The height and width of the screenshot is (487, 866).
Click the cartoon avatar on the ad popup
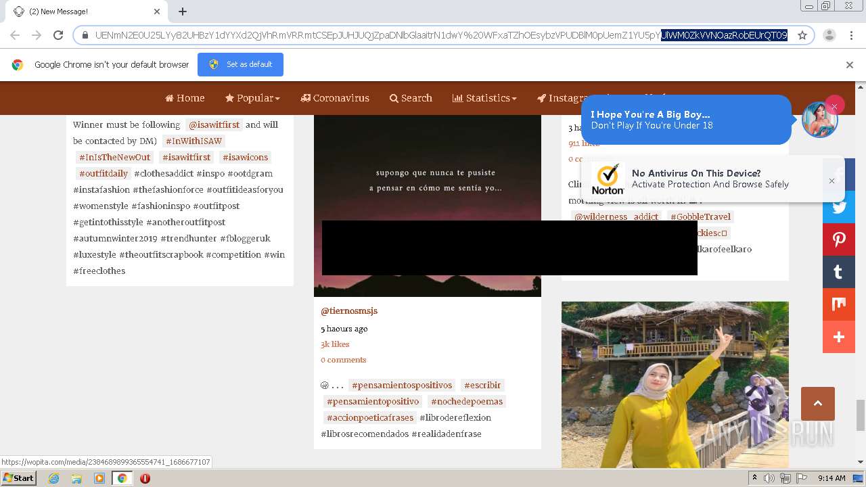[819, 120]
